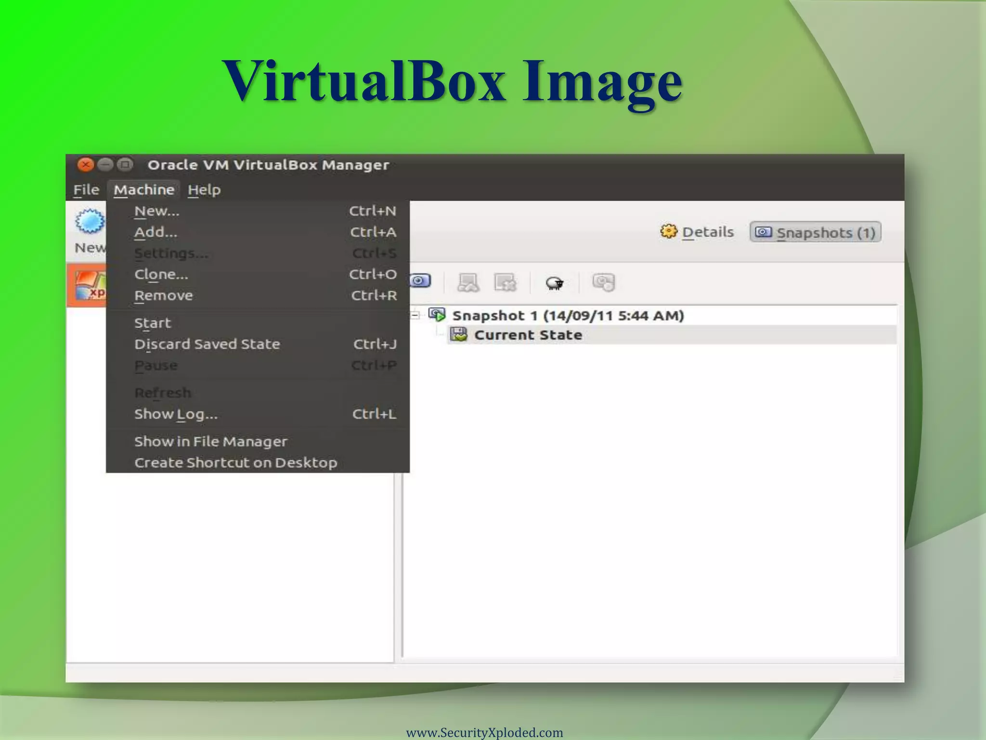Choose Discard Saved State menu entry
Screen dimensions: 986x740
(258, 344)
